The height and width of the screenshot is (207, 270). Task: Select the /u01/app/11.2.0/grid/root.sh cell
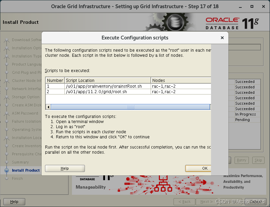[108, 92]
